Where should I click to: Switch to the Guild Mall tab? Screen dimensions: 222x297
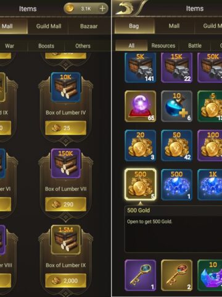pos(49,26)
